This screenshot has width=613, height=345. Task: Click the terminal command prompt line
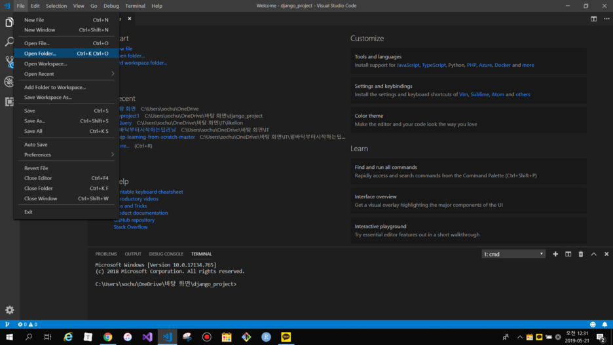(x=166, y=284)
